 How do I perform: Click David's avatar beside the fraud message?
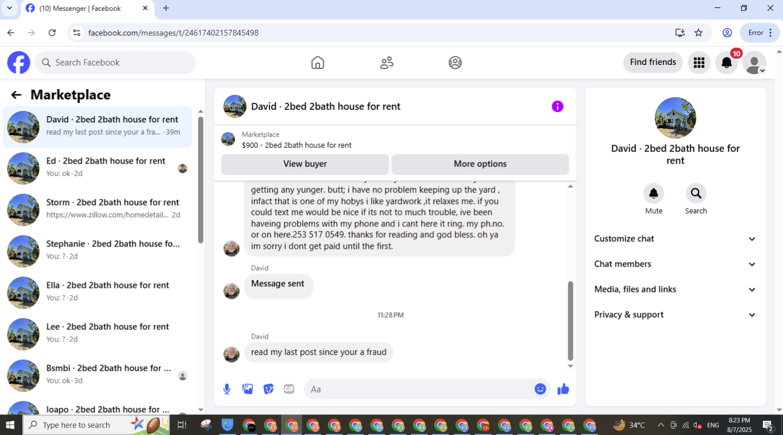(x=232, y=354)
